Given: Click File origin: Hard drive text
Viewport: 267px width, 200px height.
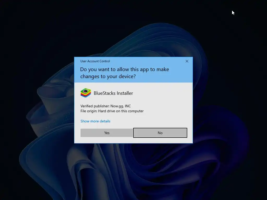Looking at the screenshot, I should (x=112, y=111).
